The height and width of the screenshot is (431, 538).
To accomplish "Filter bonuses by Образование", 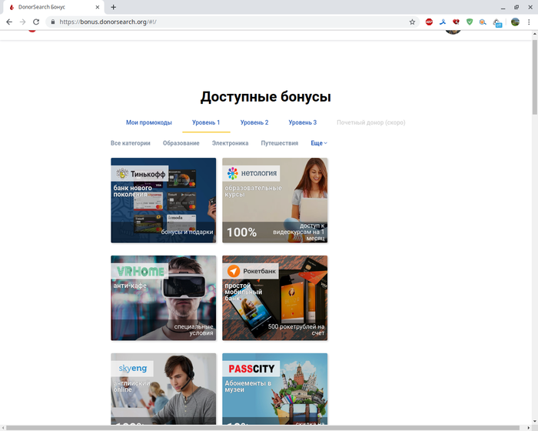I will 181,143.
